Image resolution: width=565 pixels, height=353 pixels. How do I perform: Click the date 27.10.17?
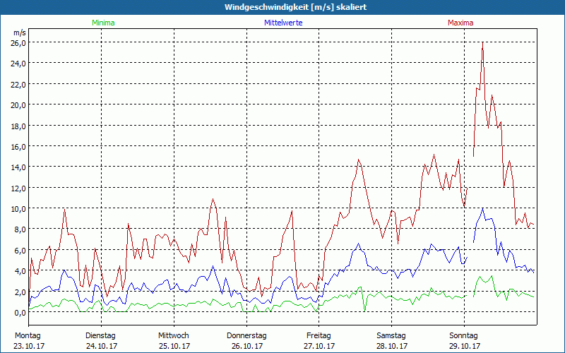coord(319,346)
